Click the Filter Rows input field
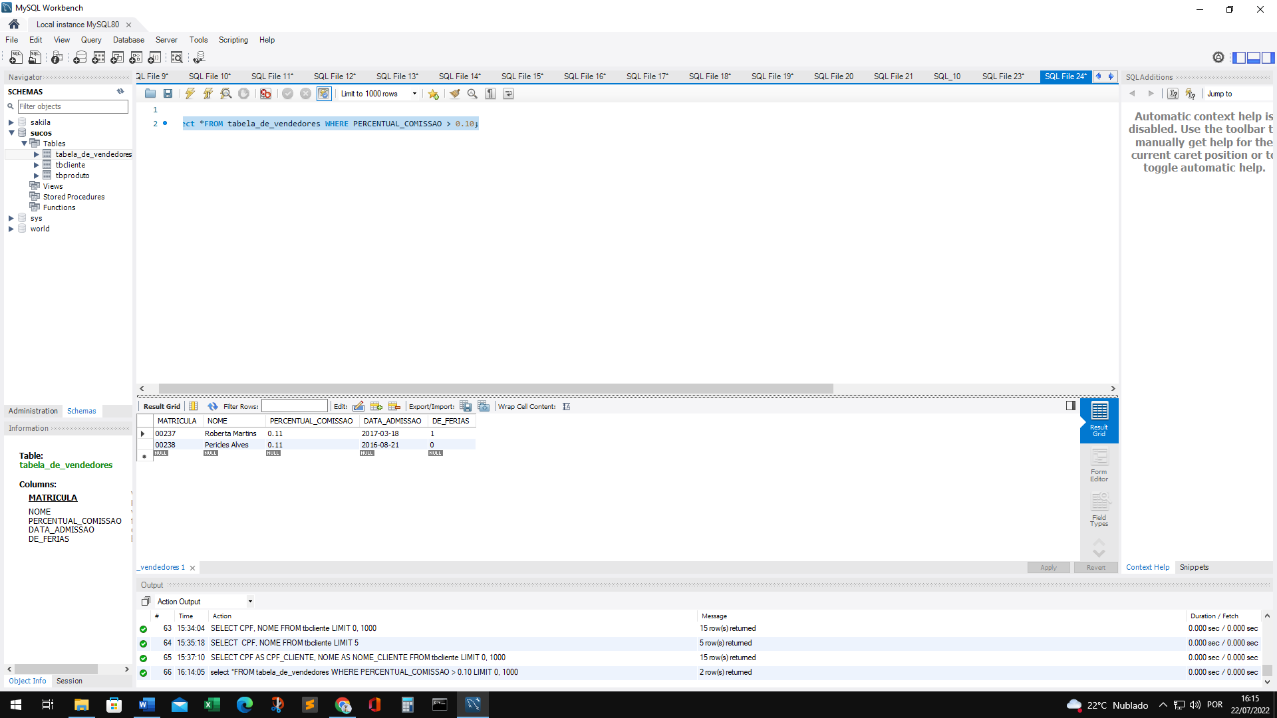The image size is (1277, 718). [294, 406]
